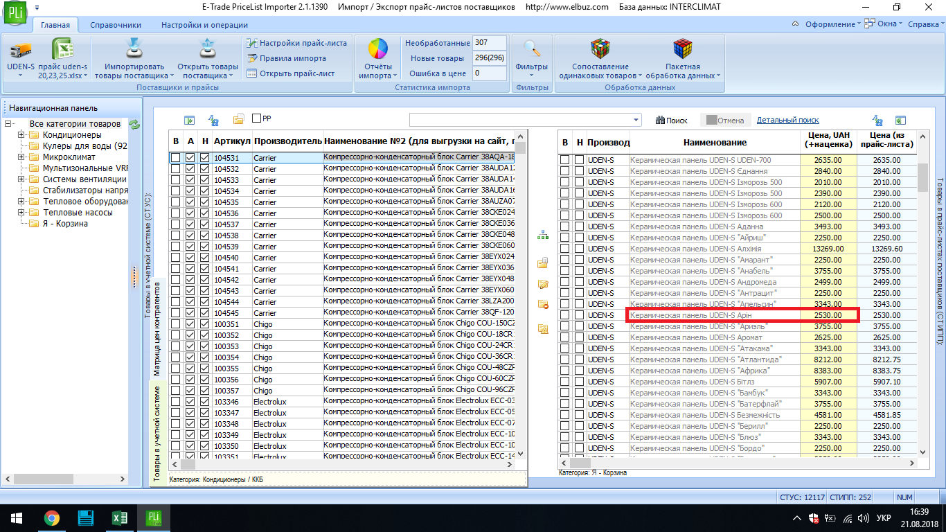Click the green refresh icon in navigation panel

point(134,125)
